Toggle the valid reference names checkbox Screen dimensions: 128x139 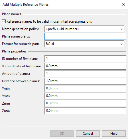[x=4, y=21]
